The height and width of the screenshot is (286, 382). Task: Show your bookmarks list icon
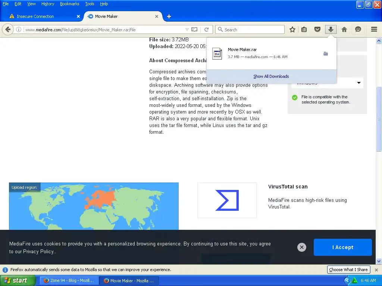coord(304,30)
